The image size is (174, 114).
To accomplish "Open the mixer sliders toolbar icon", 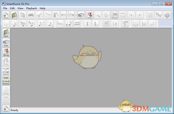I will coord(150,15).
